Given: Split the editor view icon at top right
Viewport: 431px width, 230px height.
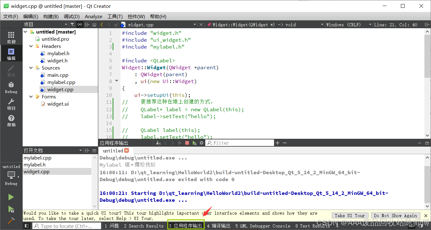Looking at the screenshot, I should [x=427, y=24].
